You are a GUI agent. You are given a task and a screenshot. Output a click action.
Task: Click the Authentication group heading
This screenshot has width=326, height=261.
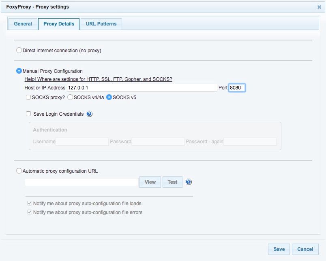(x=50, y=130)
